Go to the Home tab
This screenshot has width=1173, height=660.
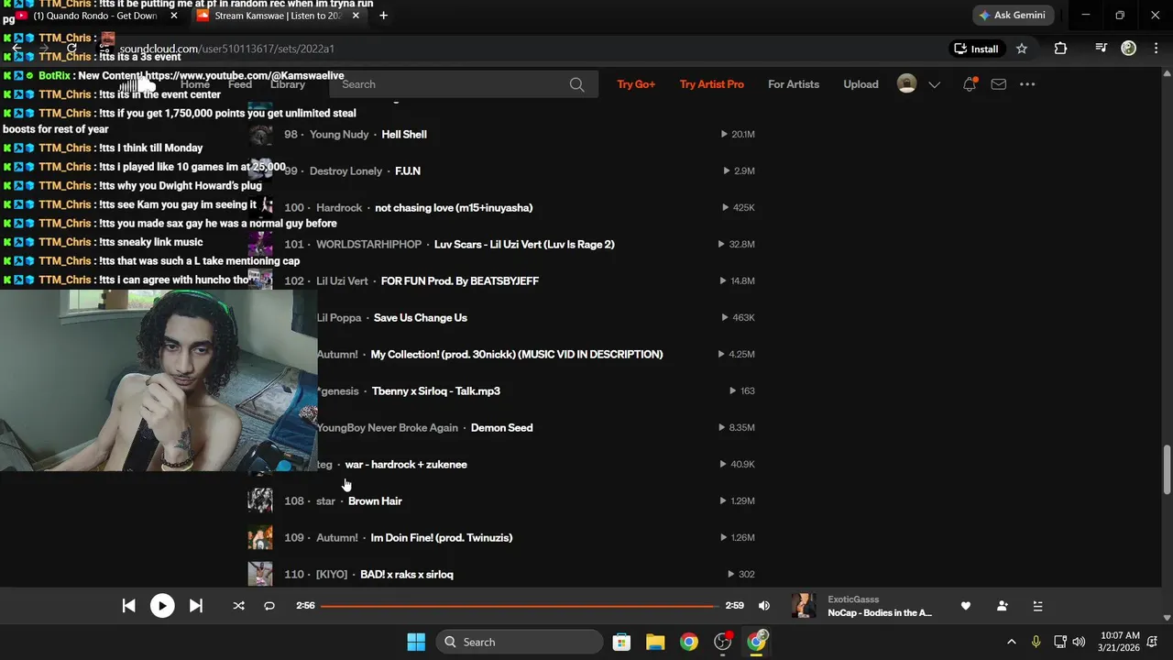click(x=194, y=84)
